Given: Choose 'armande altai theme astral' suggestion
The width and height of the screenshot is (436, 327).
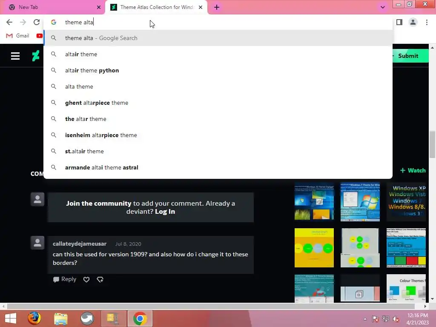Looking at the screenshot, I should click(x=218, y=167).
